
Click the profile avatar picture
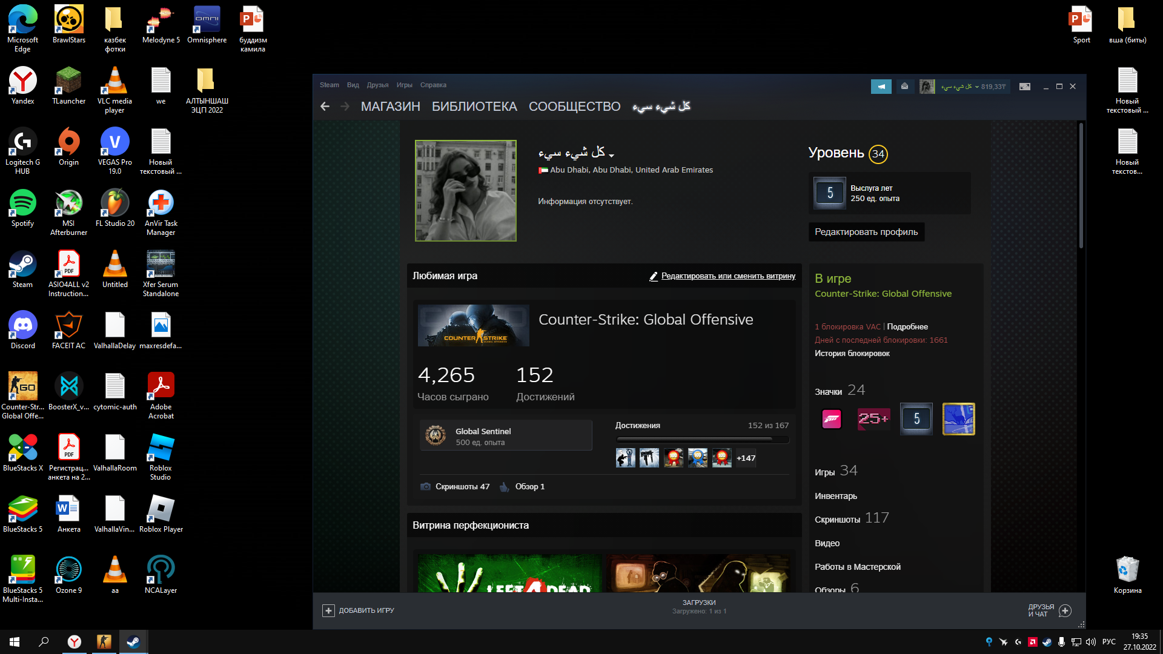465,191
